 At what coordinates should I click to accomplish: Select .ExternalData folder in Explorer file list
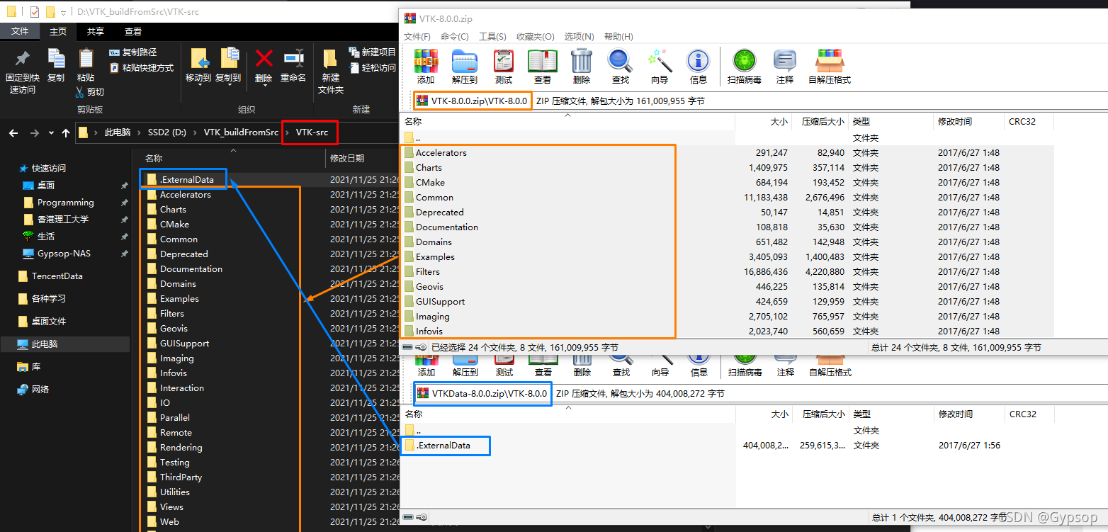click(x=186, y=180)
